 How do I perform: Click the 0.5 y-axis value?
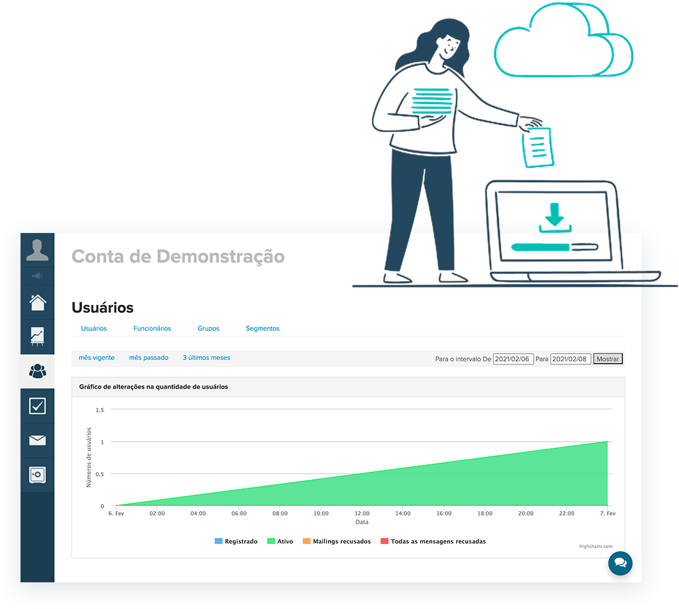click(100, 474)
